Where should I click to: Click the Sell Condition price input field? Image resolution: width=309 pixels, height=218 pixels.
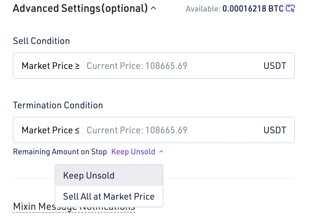tap(171, 66)
